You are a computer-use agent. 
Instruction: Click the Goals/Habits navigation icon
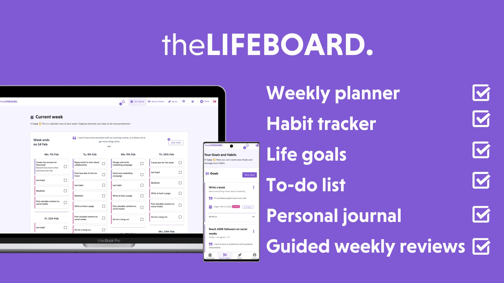tap(150, 101)
